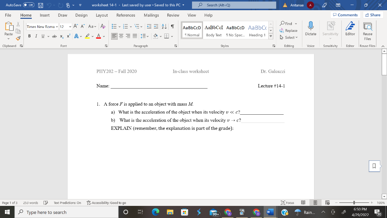Viewport: 387px width, 218px height.
Task: Apply yellow text highlight color
Action: 87,36
